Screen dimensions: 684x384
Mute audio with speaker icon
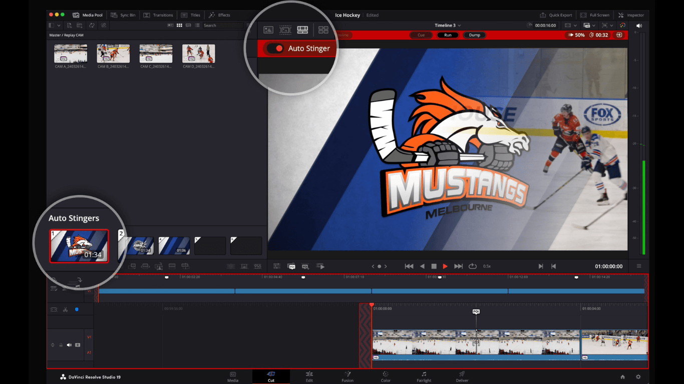click(639, 25)
